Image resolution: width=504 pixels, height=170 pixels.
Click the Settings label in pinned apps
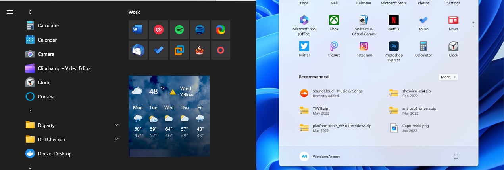[453, 3]
